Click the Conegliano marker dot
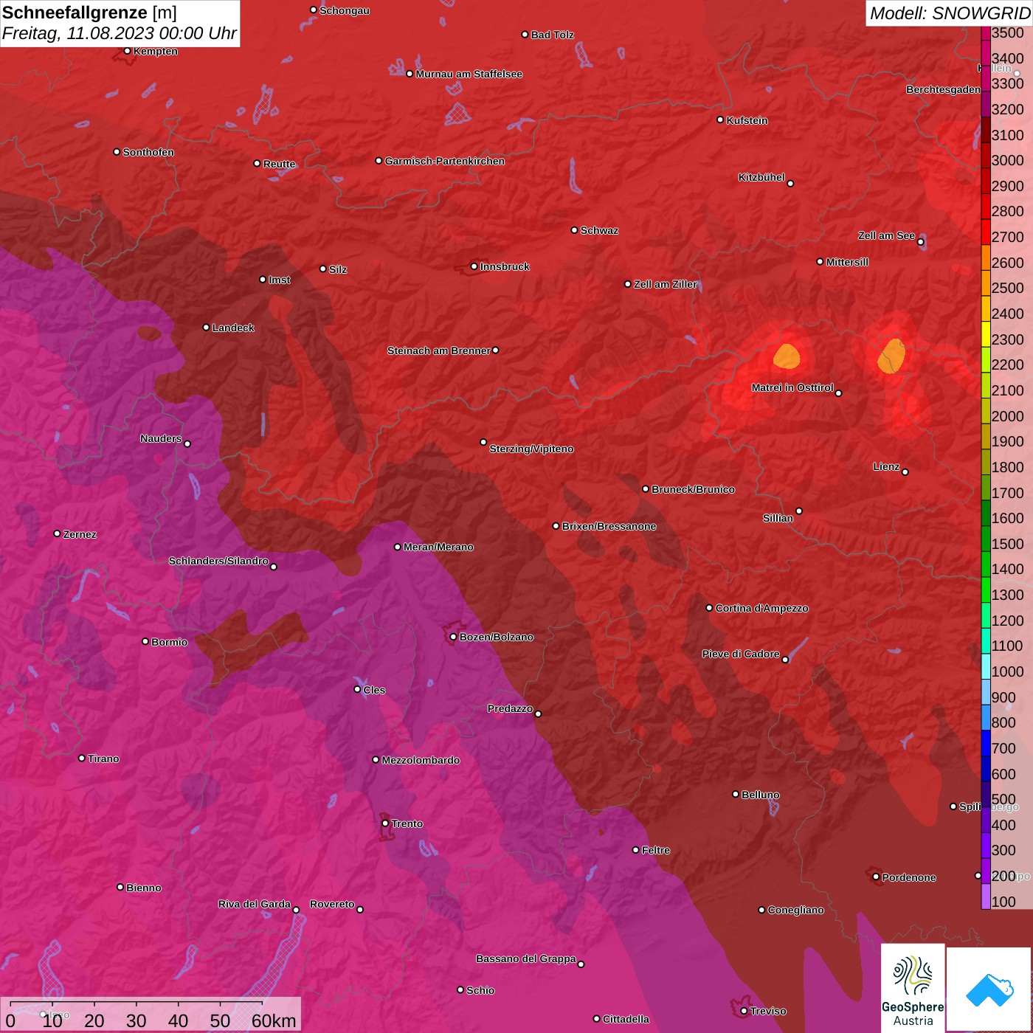 [761, 910]
